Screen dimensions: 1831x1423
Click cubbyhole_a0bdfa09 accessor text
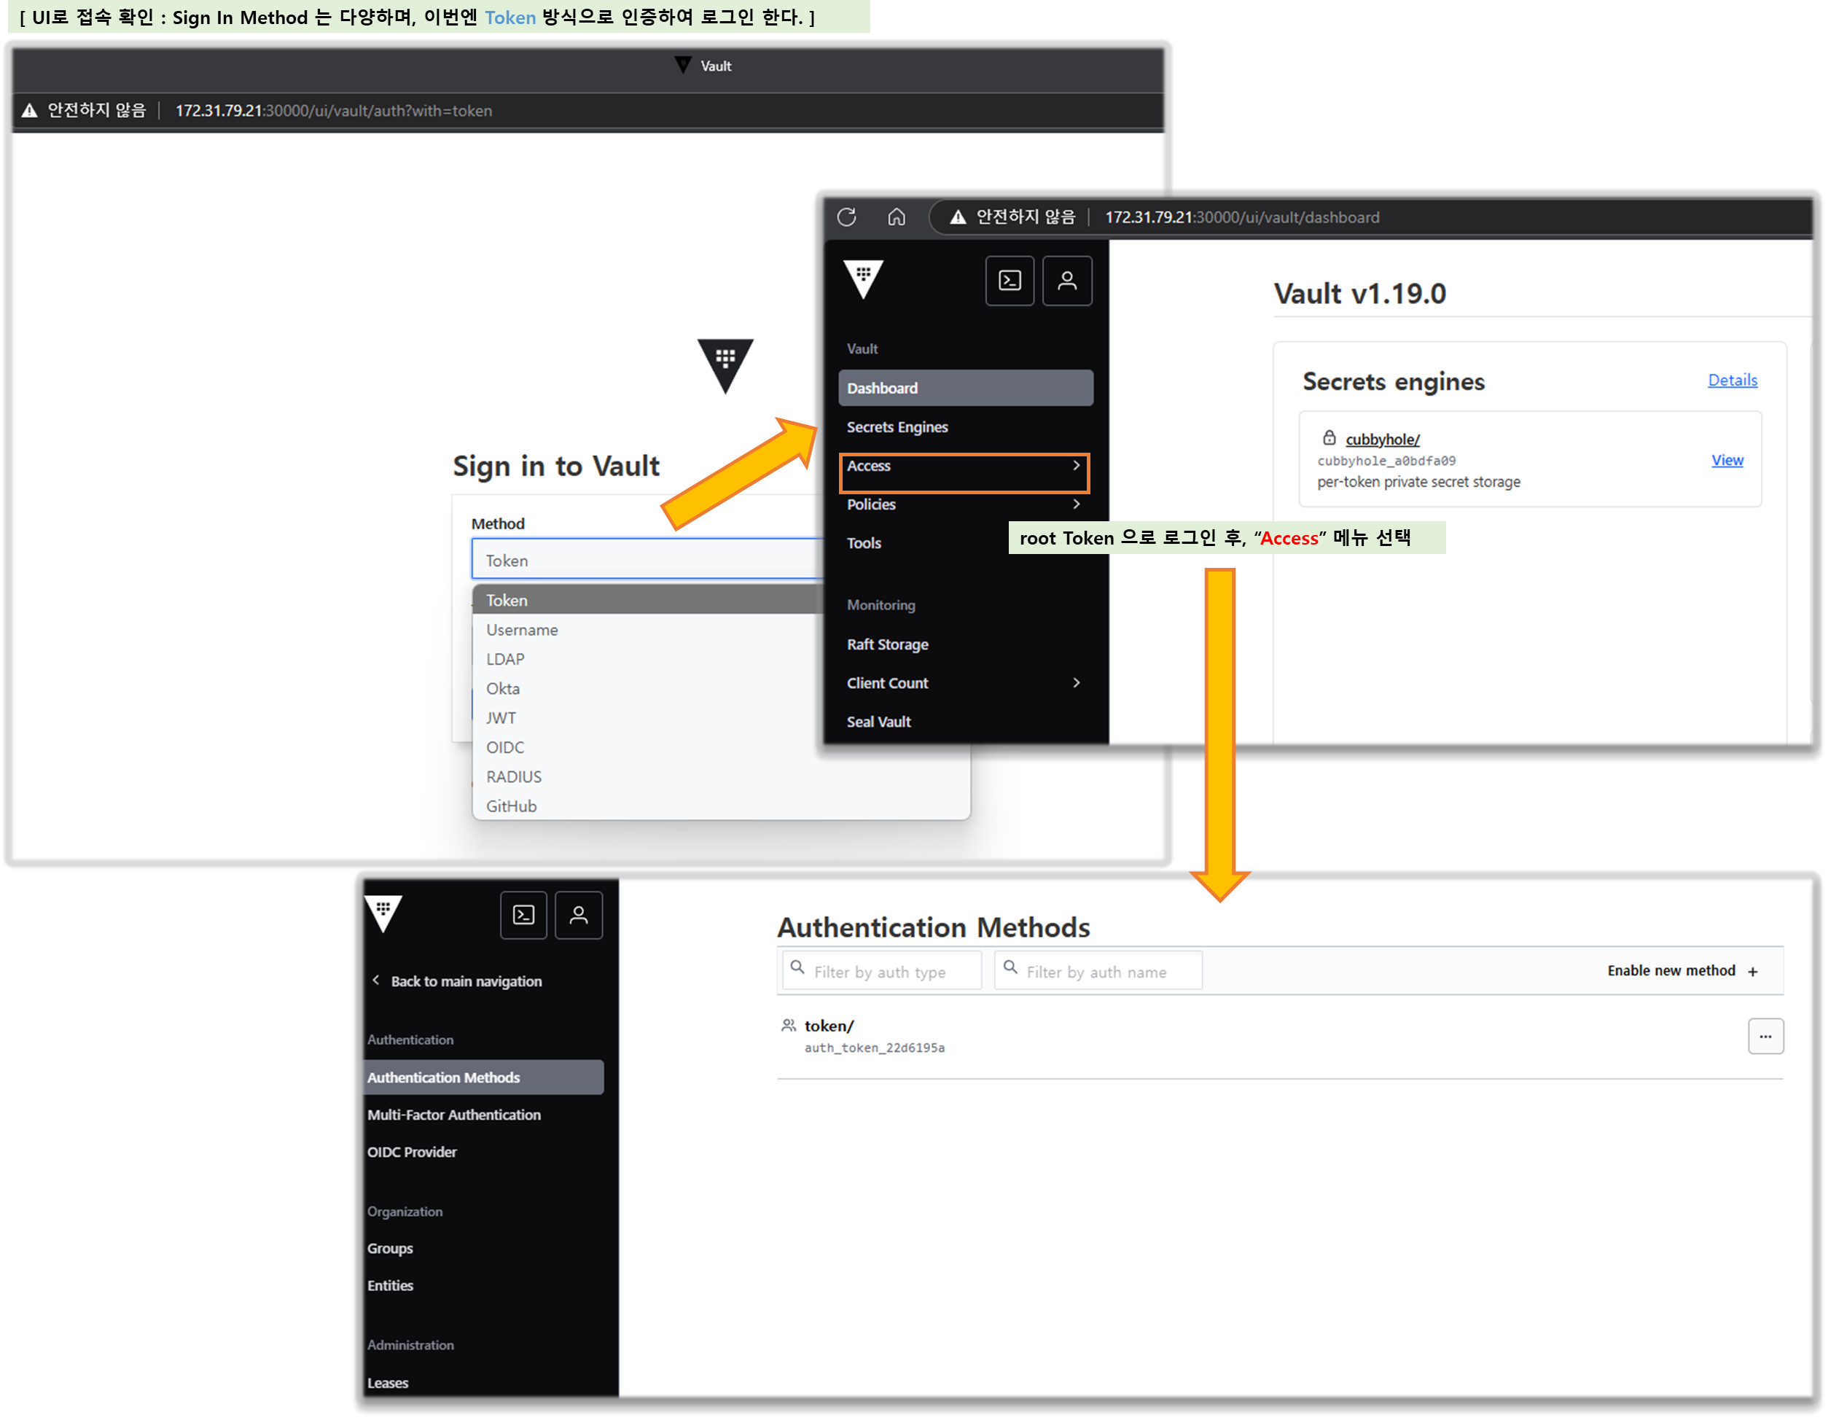click(1386, 460)
